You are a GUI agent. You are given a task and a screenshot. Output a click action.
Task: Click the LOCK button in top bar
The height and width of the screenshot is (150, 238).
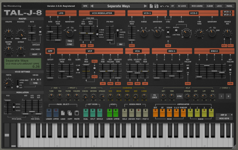pyautogui.click(x=219, y=6)
